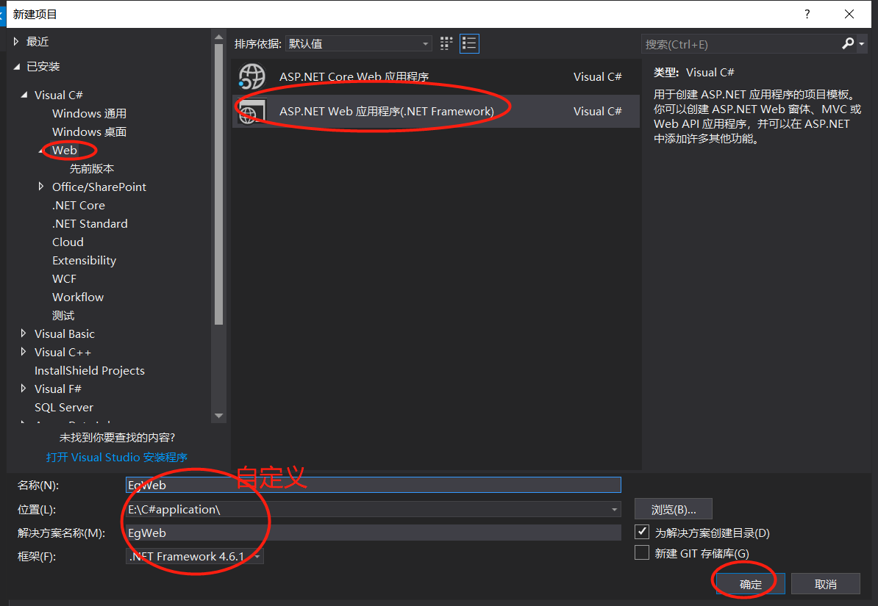Collapse the 已安装 node
The image size is (878, 606).
pyautogui.click(x=17, y=67)
